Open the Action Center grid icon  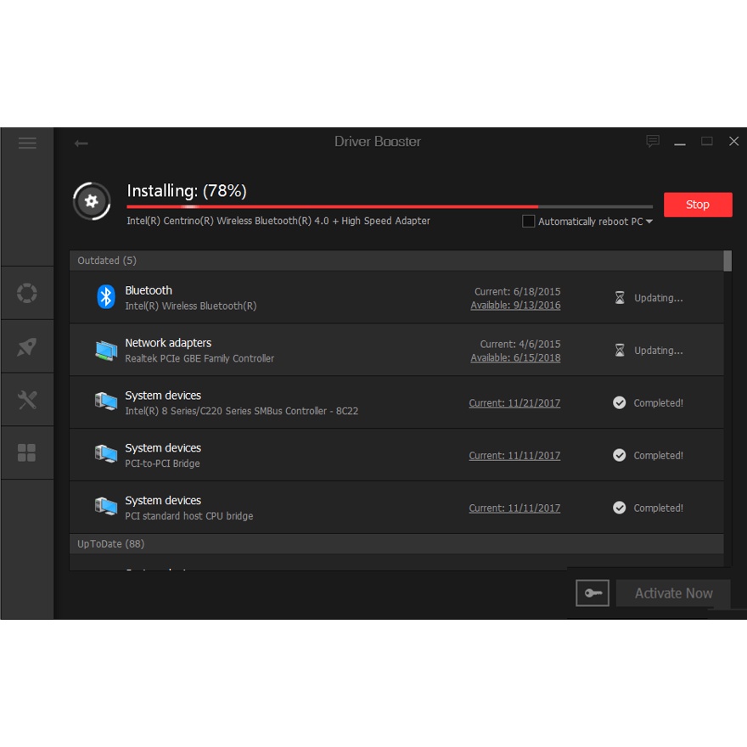[x=26, y=452]
